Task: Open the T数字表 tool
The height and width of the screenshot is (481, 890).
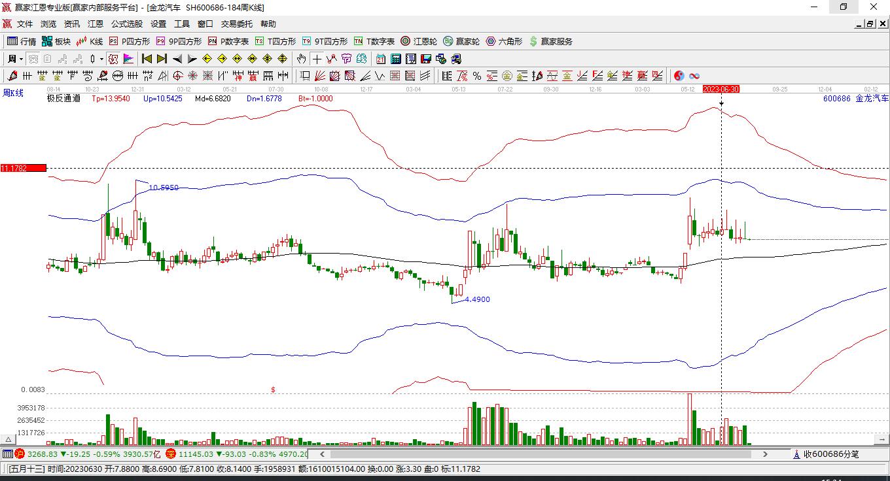Action: click(x=374, y=41)
